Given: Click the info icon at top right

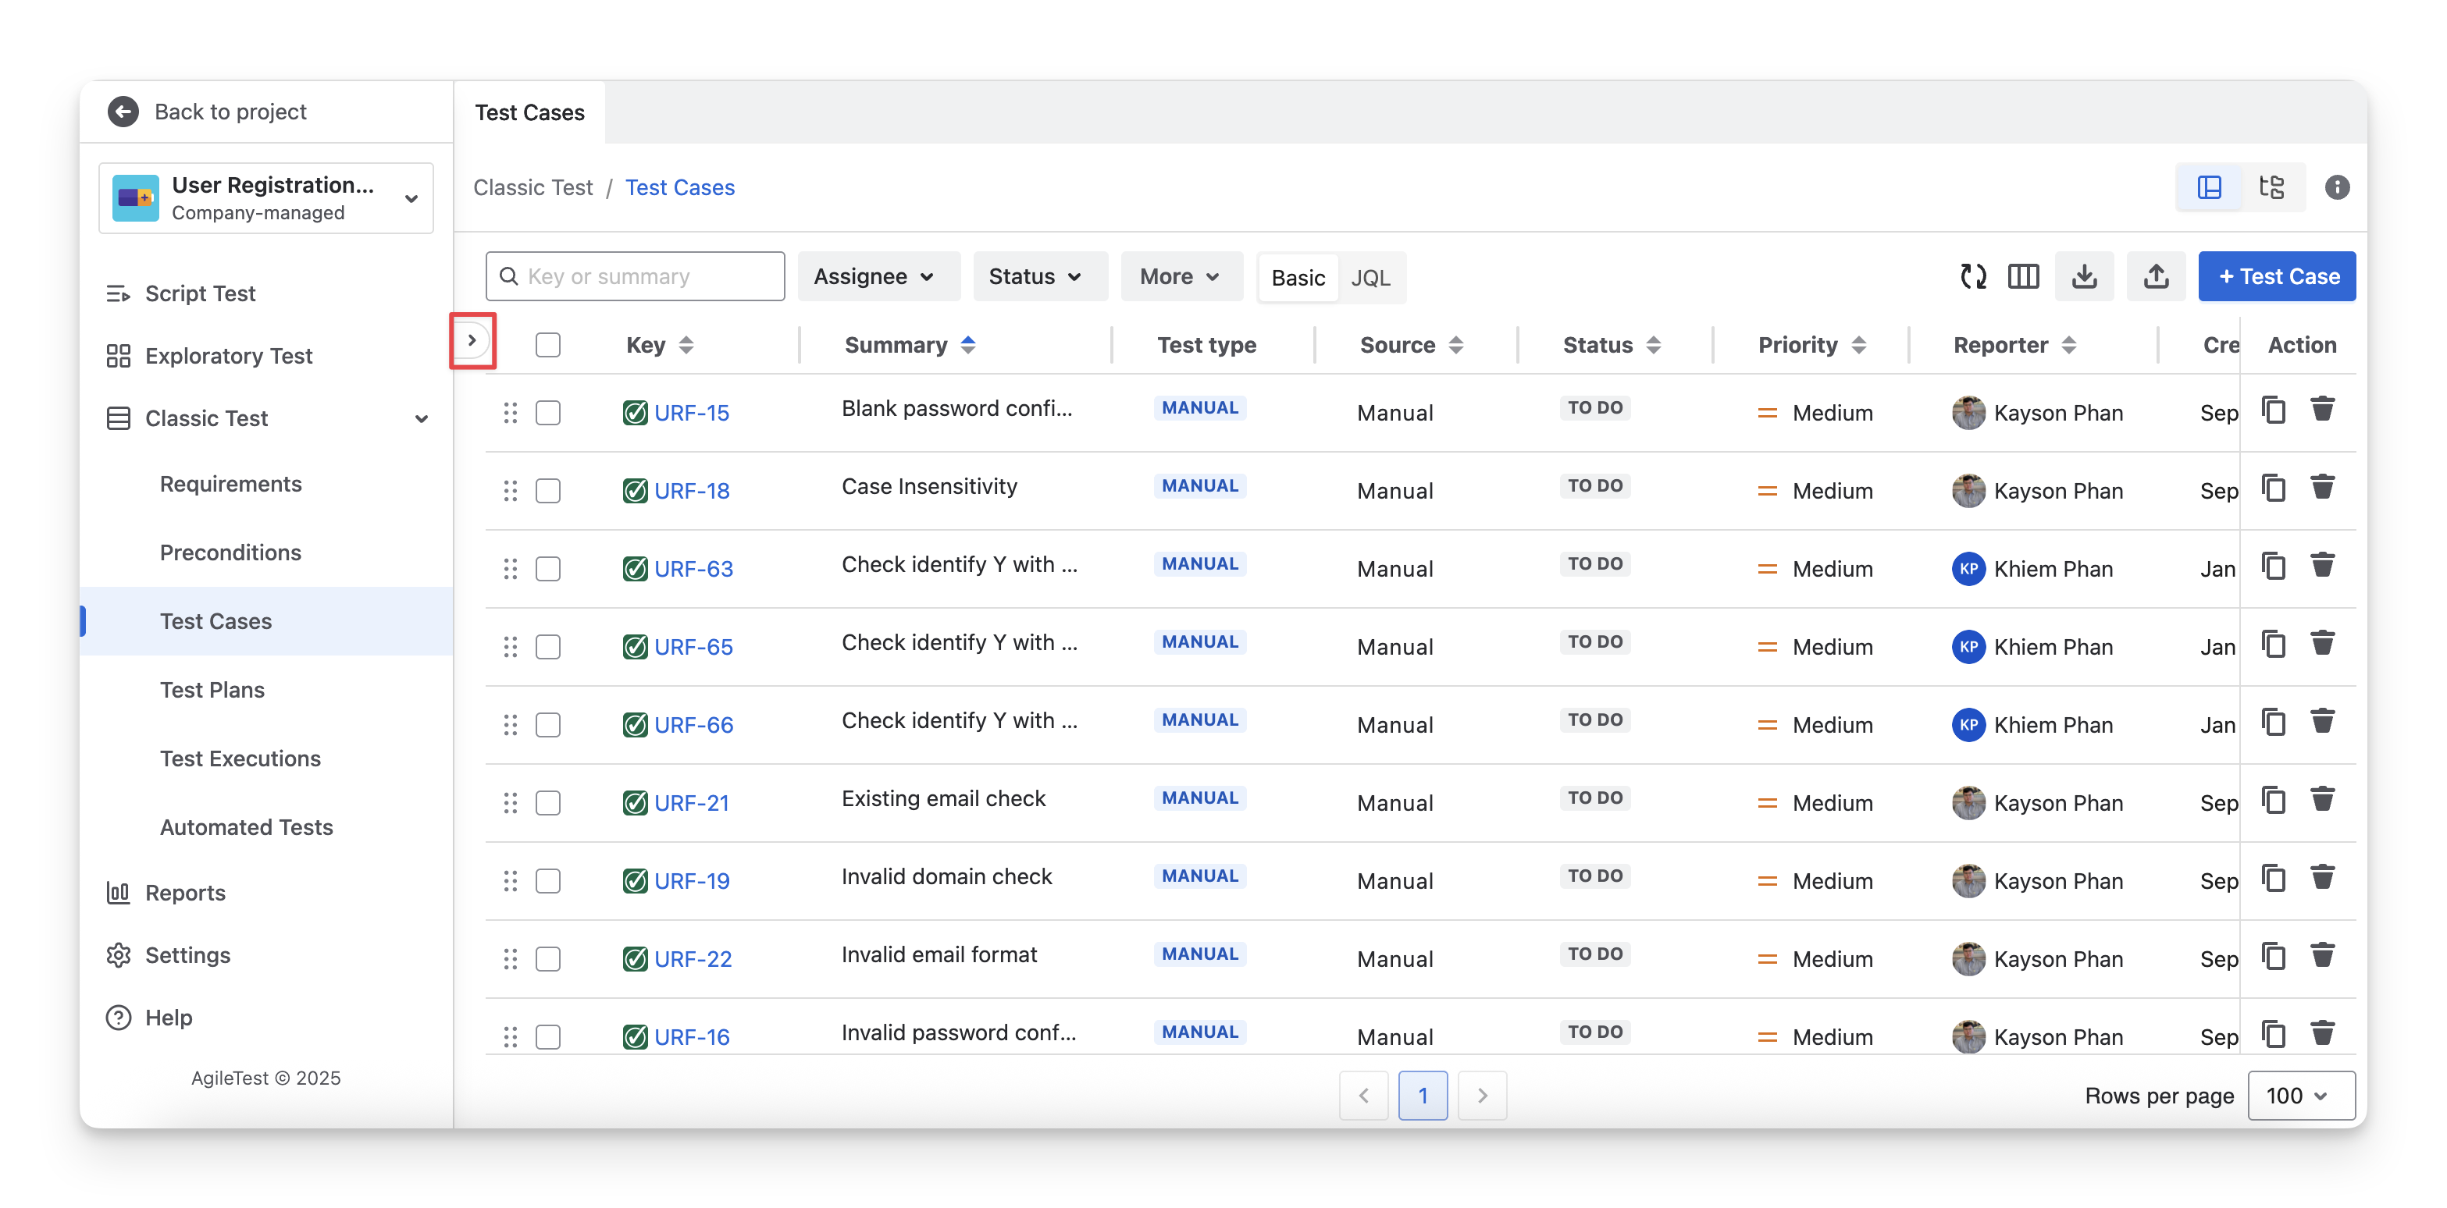Looking at the screenshot, I should (2337, 187).
